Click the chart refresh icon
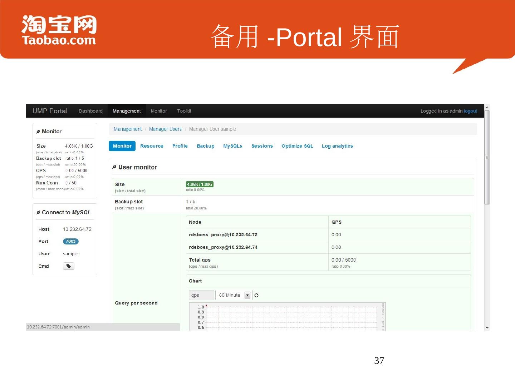Image resolution: width=515 pixels, height=386 pixels. click(x=256, y=295)
